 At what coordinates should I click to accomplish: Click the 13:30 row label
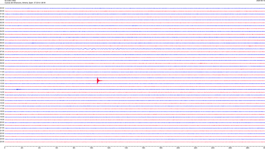point(2,86)
